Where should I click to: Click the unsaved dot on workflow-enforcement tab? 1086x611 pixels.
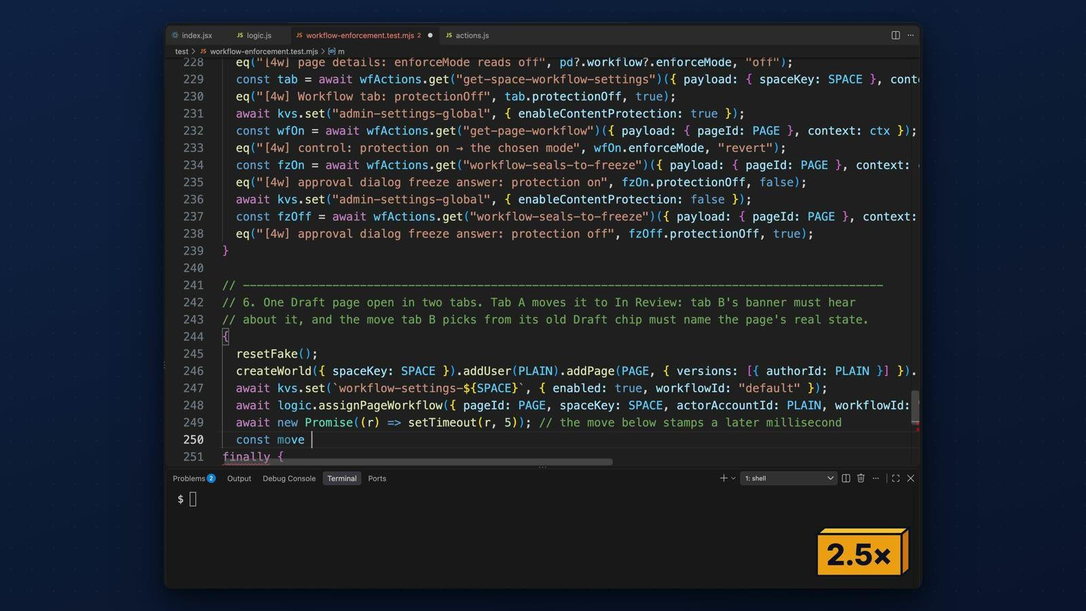tap(430, 35)
